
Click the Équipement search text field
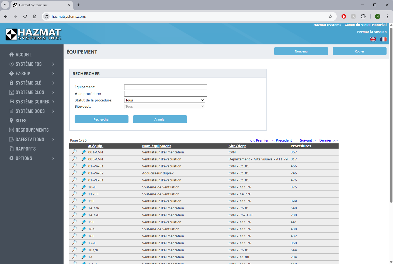coord(165,87)
